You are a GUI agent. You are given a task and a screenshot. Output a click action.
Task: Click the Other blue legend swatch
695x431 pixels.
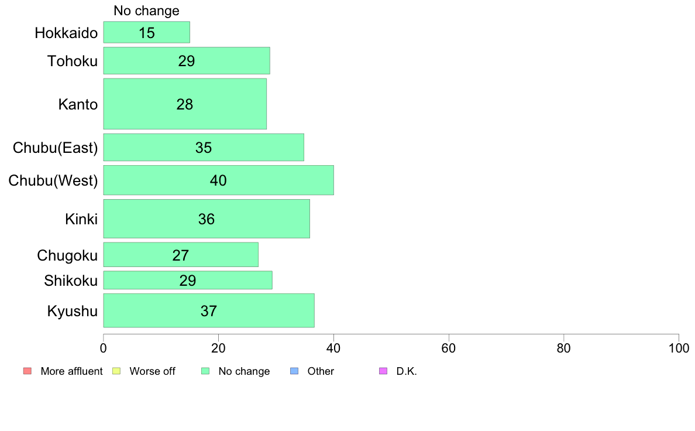294,371
